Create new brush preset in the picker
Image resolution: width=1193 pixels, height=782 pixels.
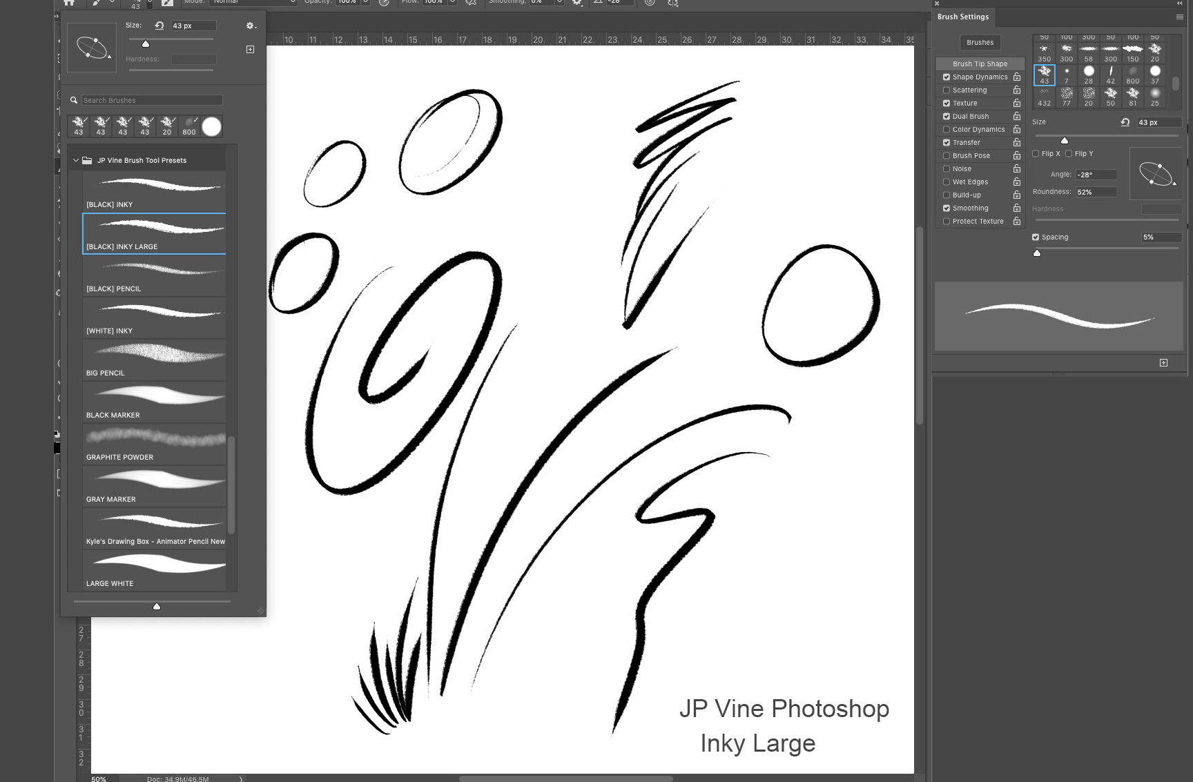250,49
